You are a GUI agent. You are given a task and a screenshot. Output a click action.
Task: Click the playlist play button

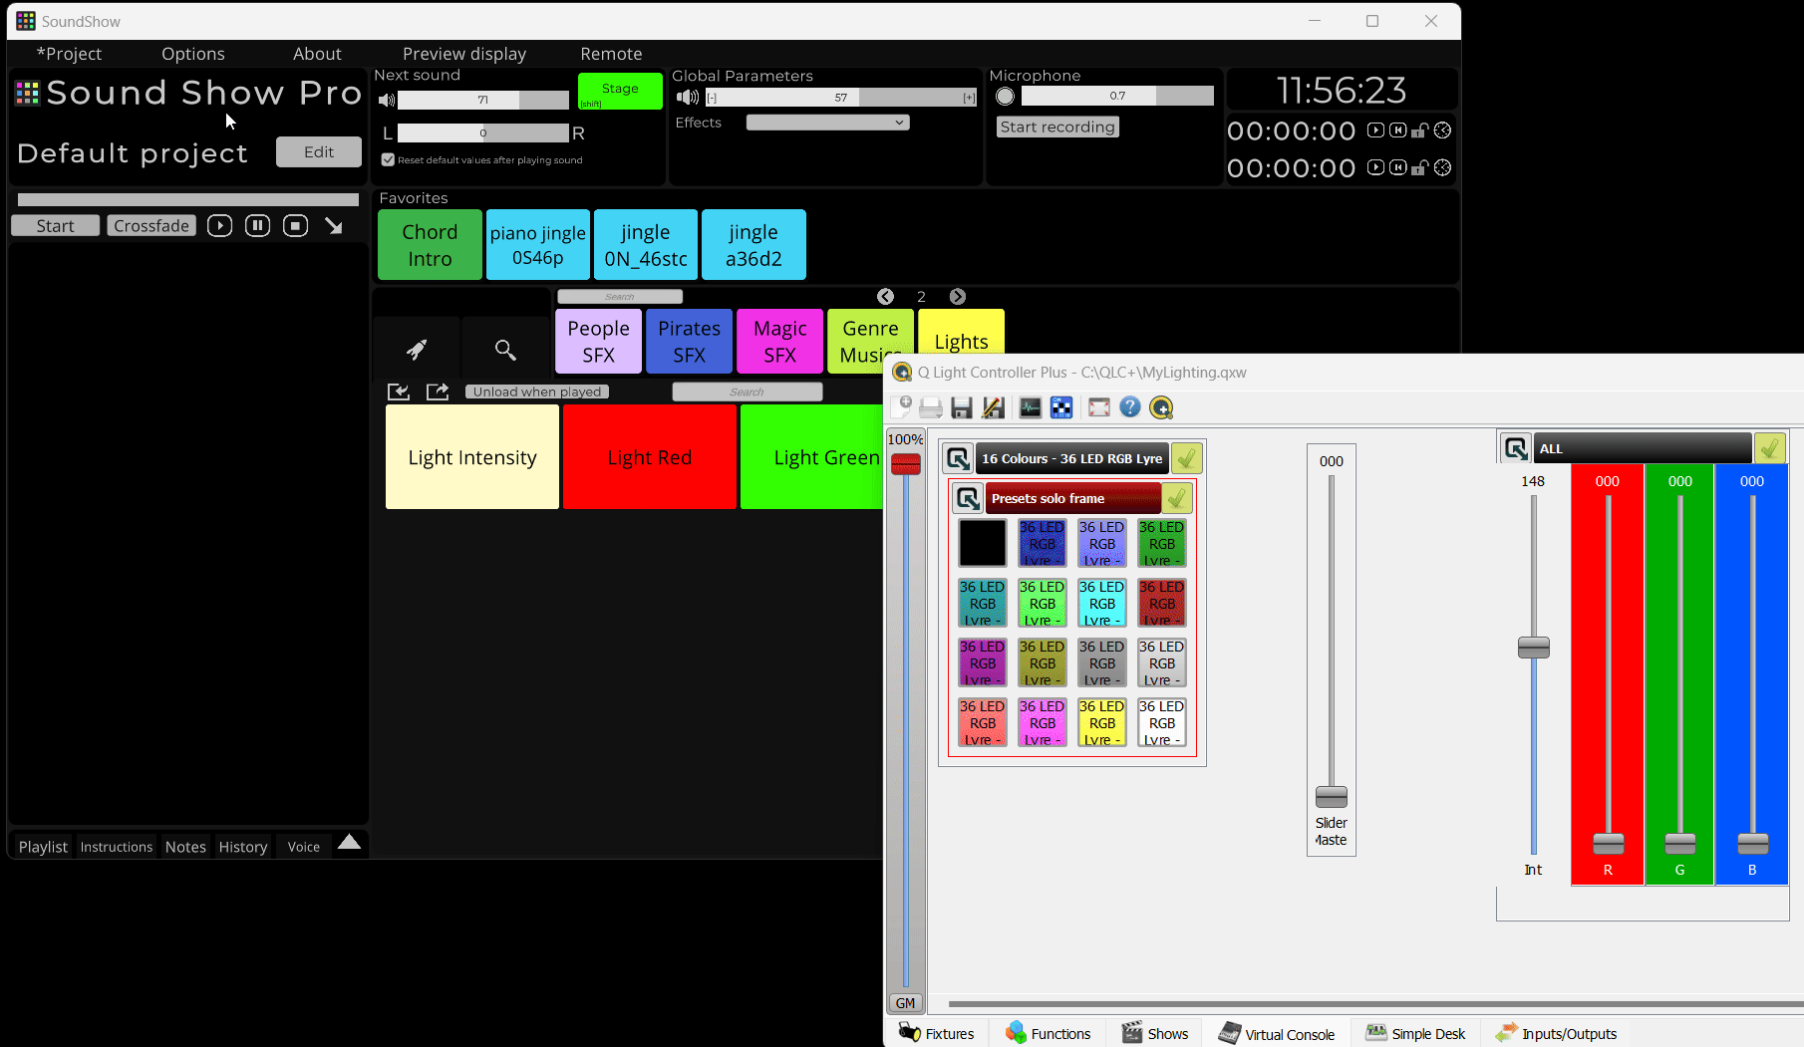219,226
